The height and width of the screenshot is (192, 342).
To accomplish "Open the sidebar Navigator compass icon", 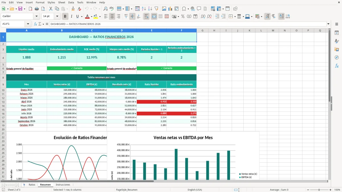I will [337, 57].
